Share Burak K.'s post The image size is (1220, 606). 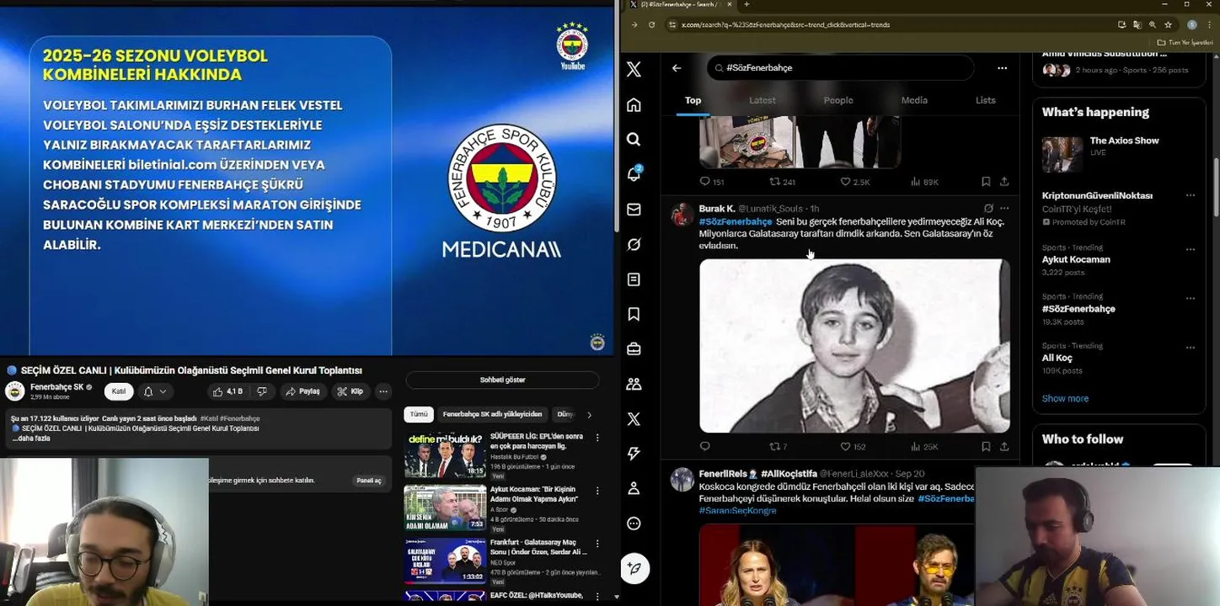coord(1004,447)
